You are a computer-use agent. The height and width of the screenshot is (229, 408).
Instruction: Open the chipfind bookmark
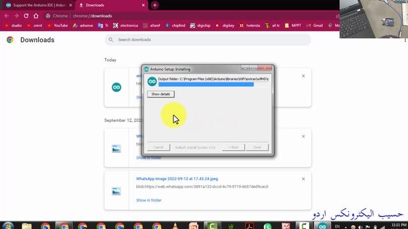pos(175,25)
